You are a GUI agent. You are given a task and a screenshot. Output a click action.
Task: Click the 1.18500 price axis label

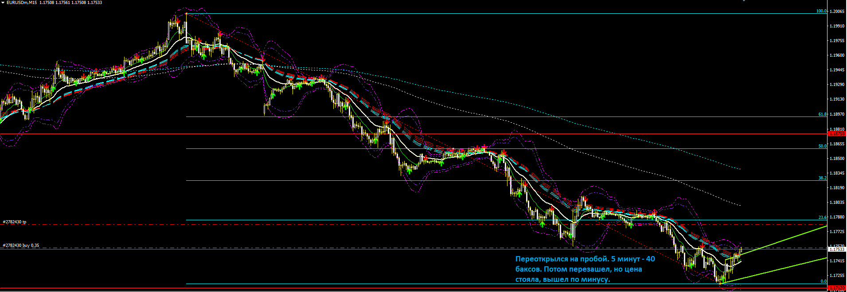837,158
